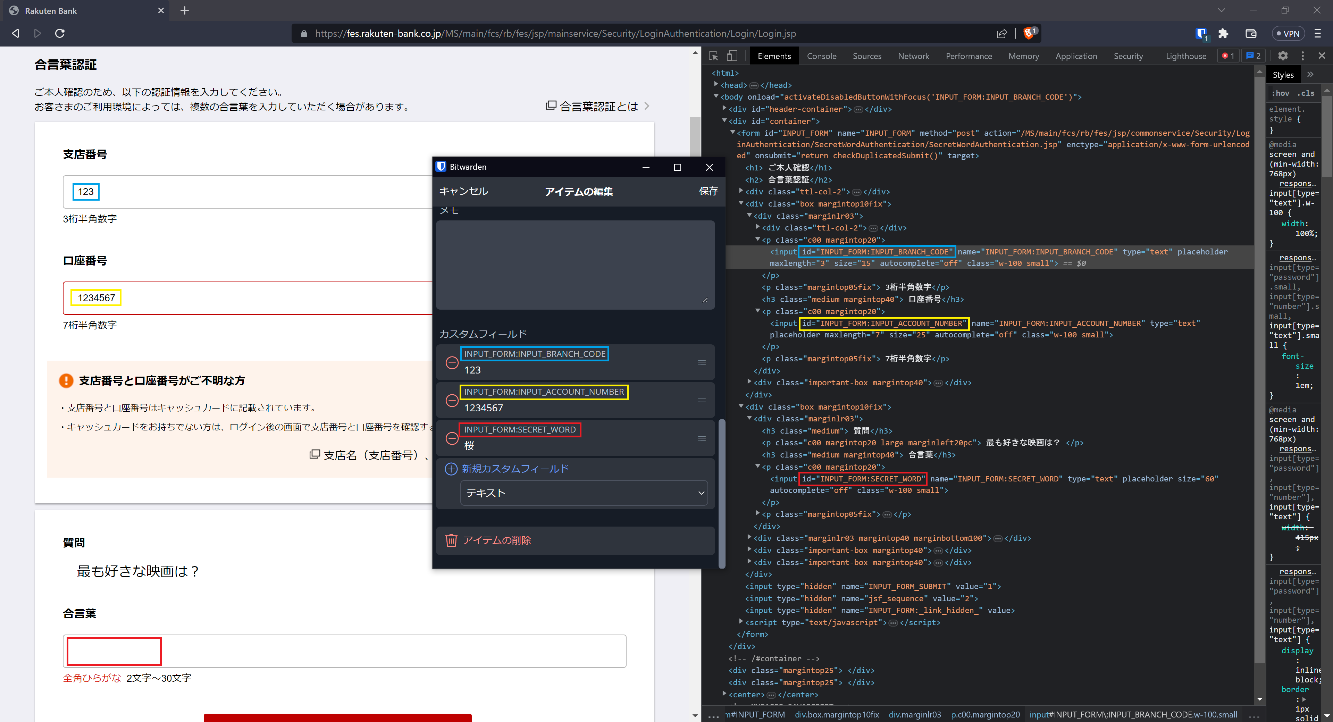This screenshot has width=1333, height=722.
Task: Expand the header-container div node
Action: click(724, 108)
